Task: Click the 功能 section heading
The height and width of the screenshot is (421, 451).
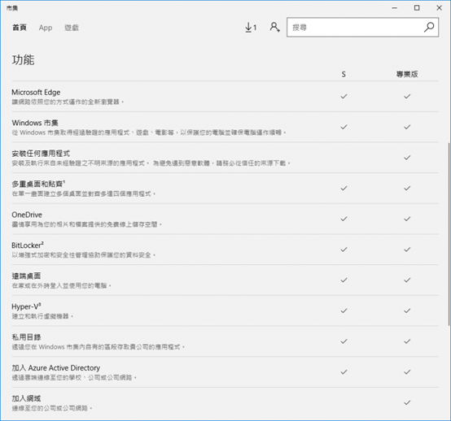Action: 23,60
